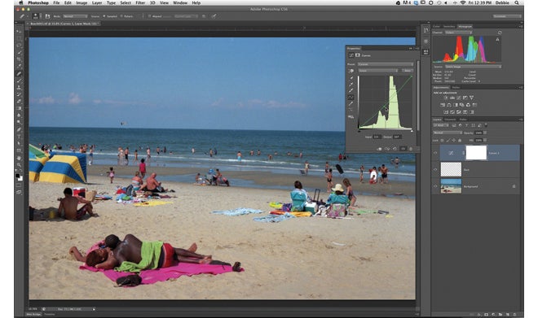Image resolution: width=538 pixels, height=318 pixels.
Task: Choose the gray point eyedropper in Curves
Action: [x=351, y=84]
